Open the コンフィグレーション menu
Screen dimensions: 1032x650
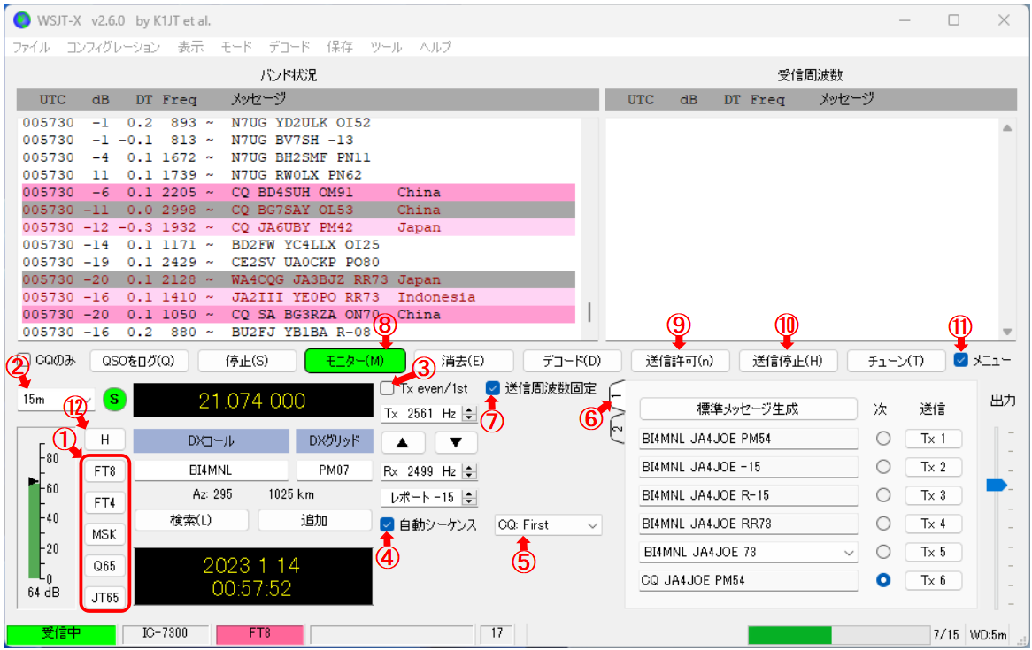(113, 48)
